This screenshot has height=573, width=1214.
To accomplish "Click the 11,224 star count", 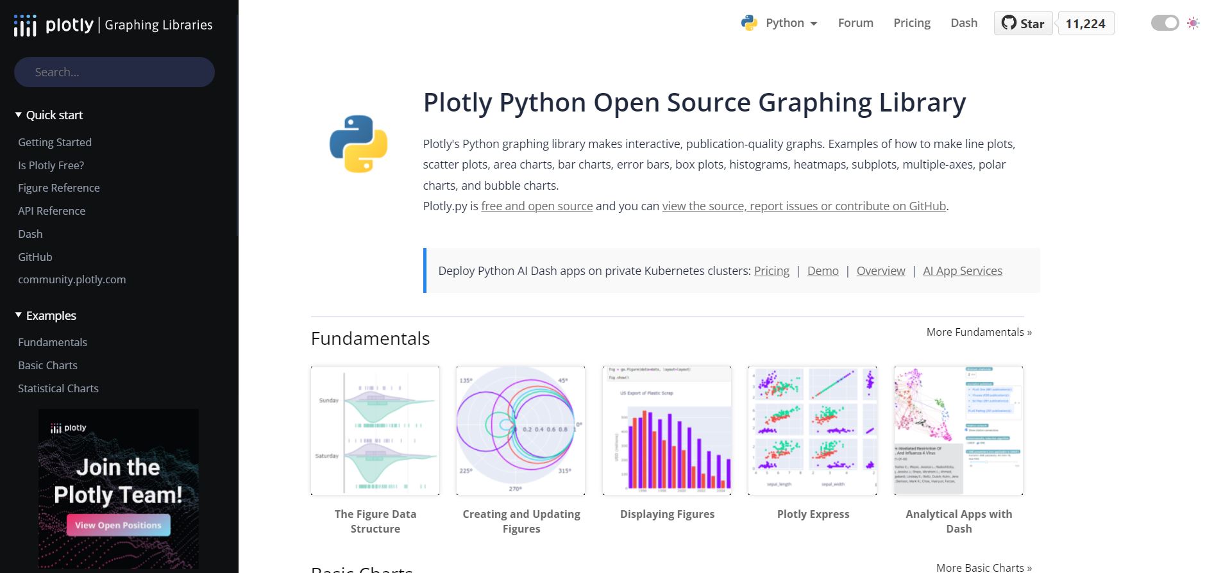I will [1086, 23].
